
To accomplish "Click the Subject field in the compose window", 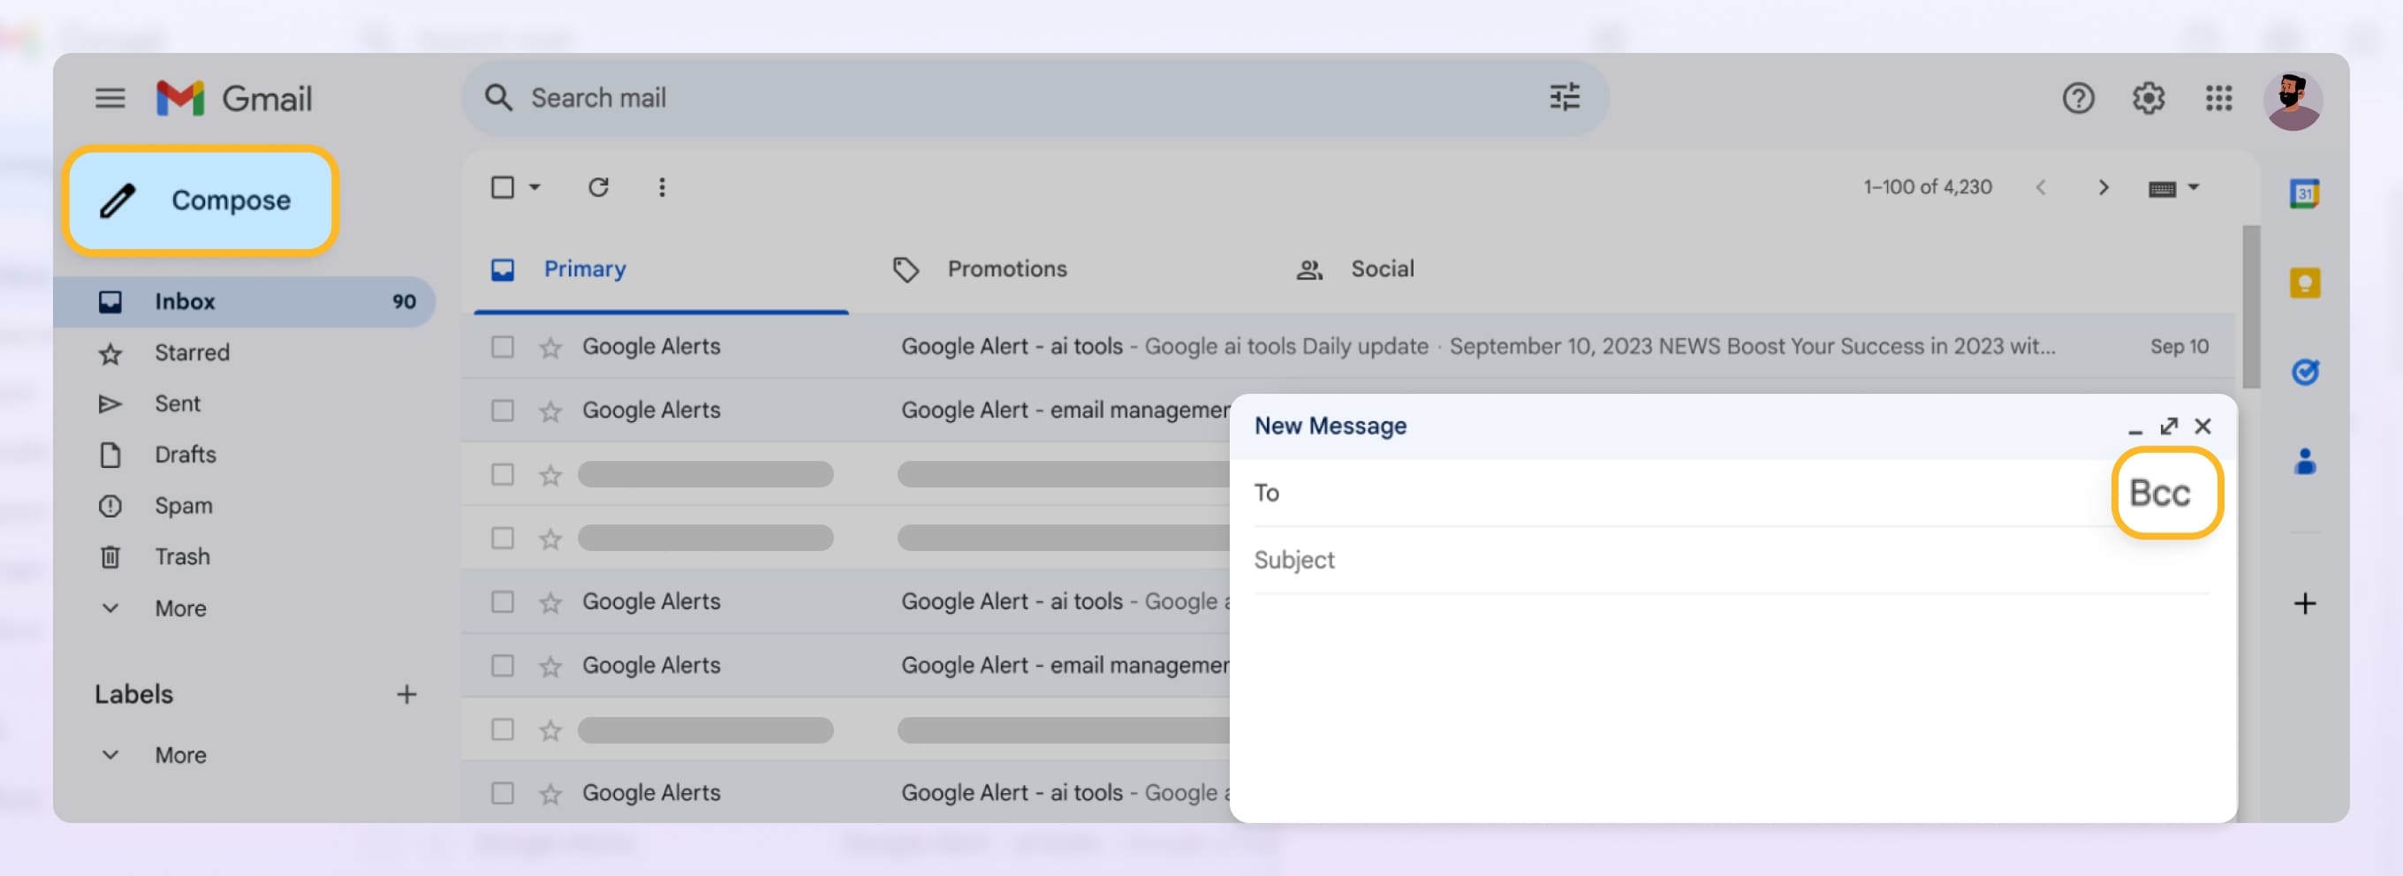I will pyautogui.click(x=1586, y=559).
